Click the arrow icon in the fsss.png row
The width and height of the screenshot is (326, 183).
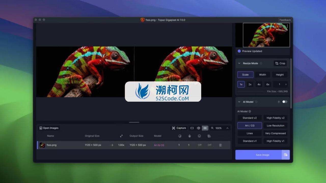112,145
